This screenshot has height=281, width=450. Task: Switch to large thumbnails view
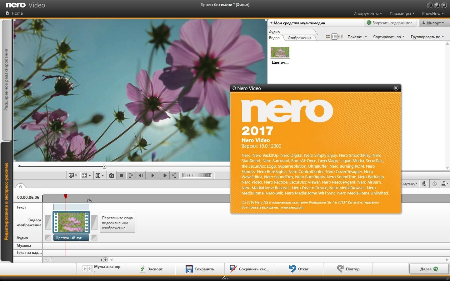tap(328, 37)
